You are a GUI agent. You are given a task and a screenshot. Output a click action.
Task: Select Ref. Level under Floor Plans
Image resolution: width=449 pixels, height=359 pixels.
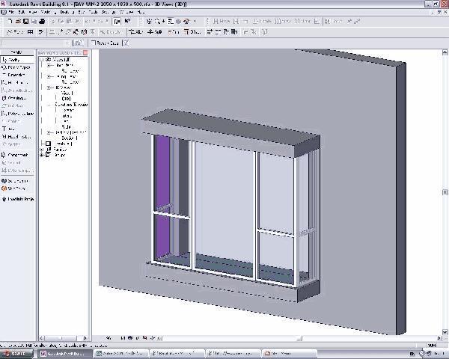coord(70,71)
